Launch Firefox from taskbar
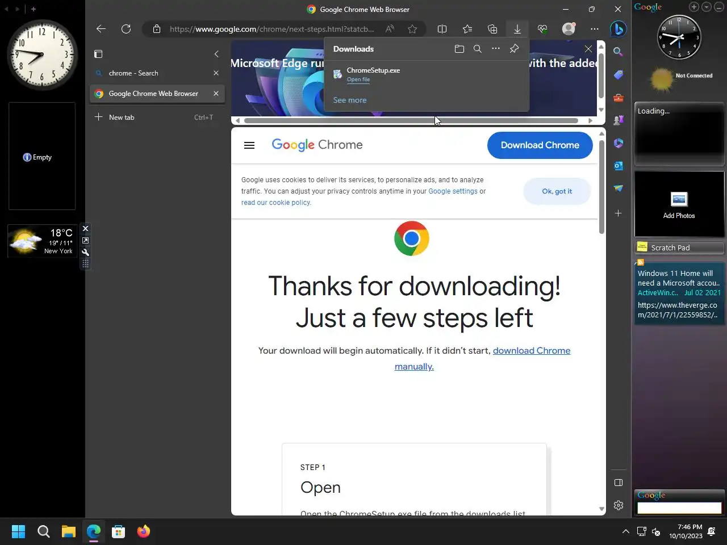The image size is (727, 545). click(144, 531)
